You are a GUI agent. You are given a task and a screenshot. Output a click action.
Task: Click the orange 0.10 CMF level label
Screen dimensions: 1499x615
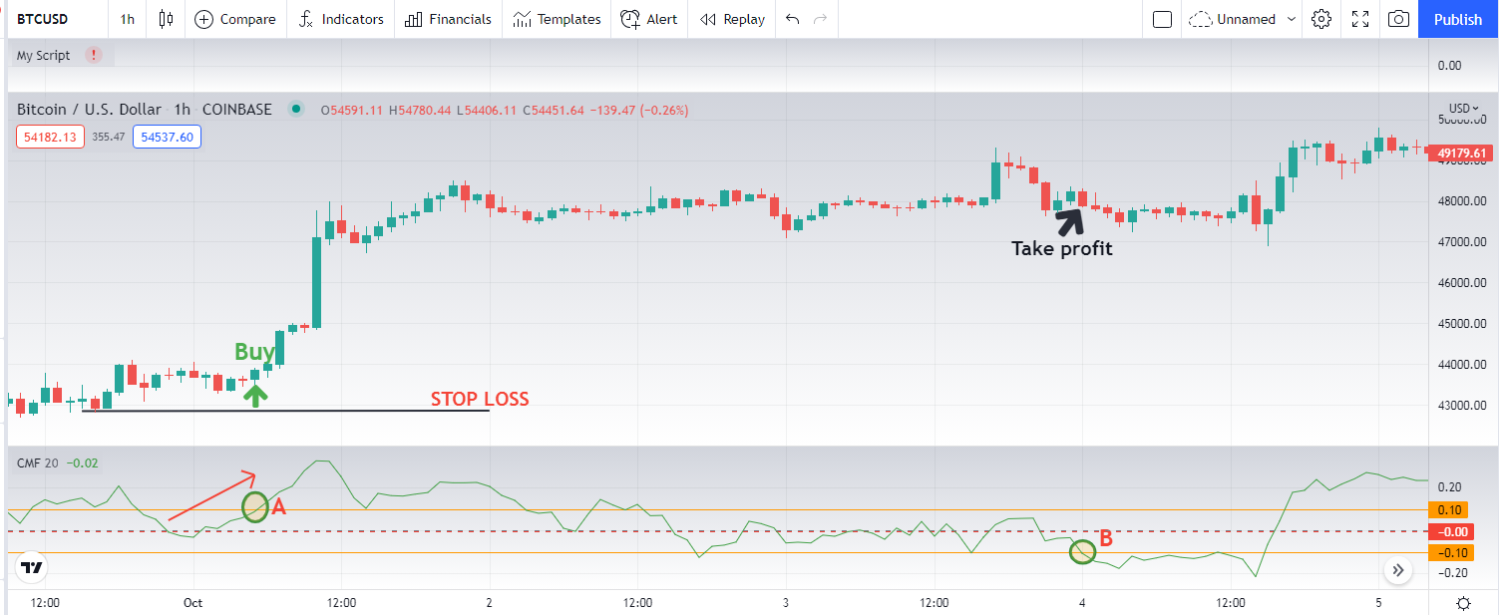pos(1448,510)
